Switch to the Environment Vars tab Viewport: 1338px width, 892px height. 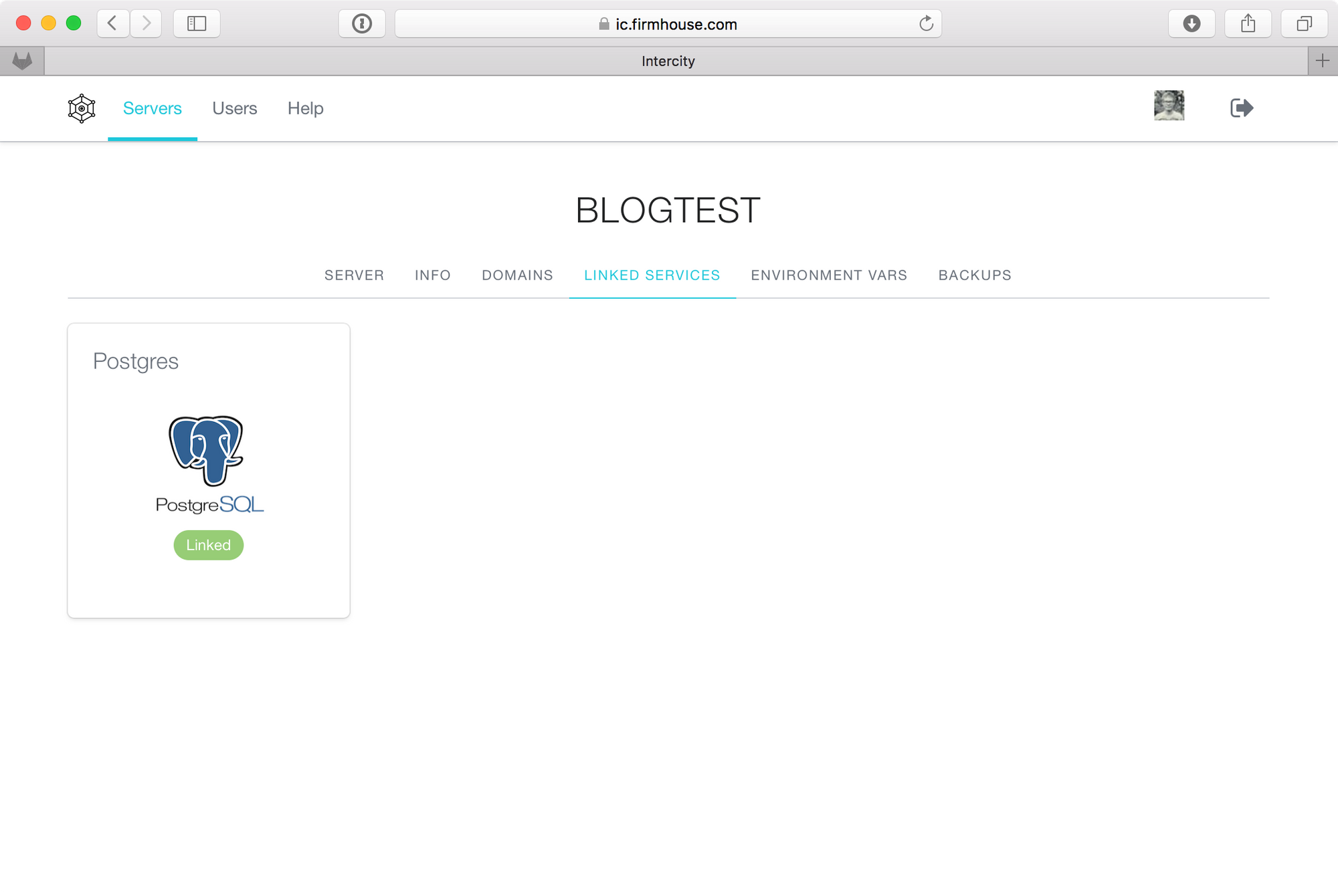829,275
